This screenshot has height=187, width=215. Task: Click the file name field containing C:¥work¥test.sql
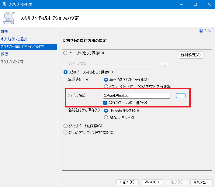click(x=137, y=96)
